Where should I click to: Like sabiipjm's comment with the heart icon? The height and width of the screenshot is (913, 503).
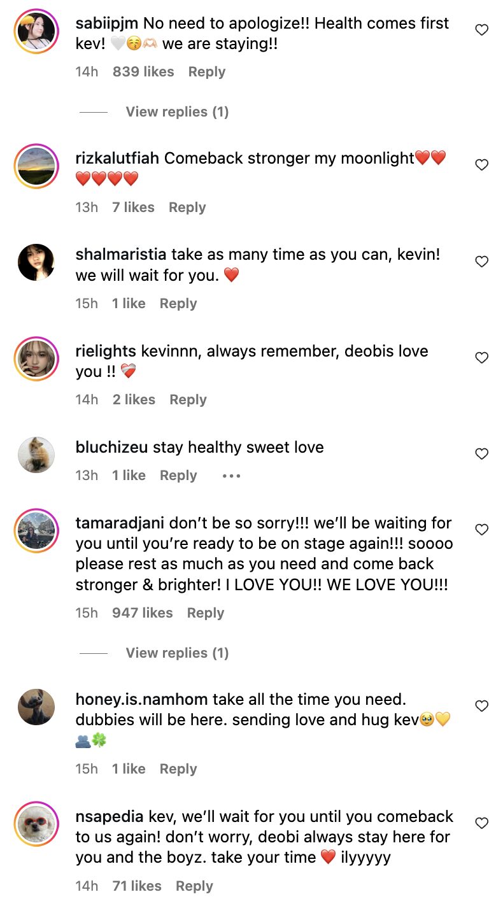482,29
